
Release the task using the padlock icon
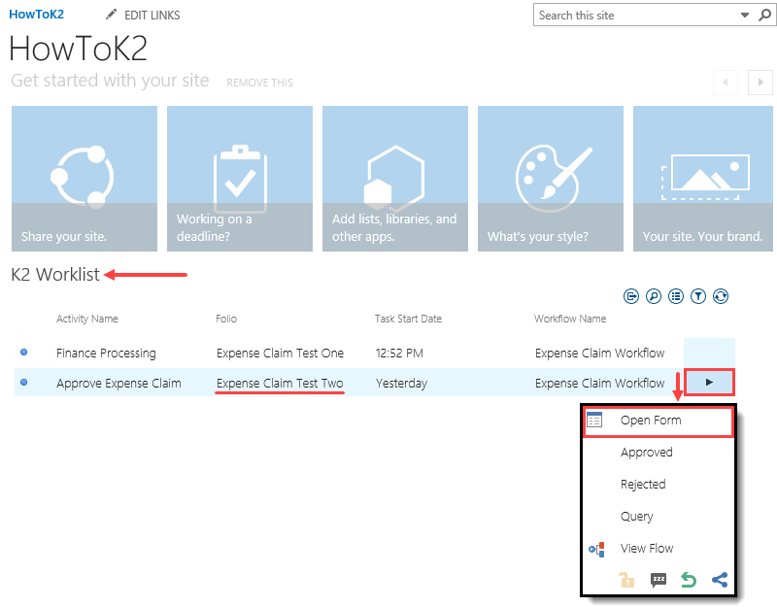tap(626, 580)
